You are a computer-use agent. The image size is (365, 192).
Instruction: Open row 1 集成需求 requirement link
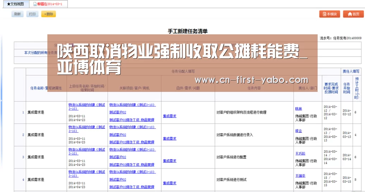click(169, 116)
